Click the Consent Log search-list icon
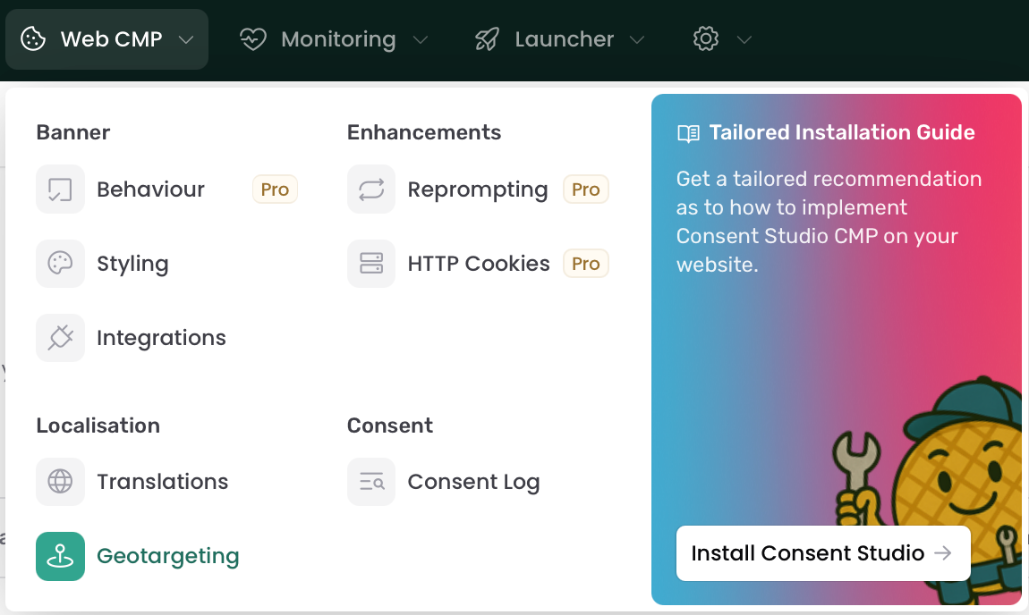The width and height of the screenshot is (1029, 615). tap(371, 482)
